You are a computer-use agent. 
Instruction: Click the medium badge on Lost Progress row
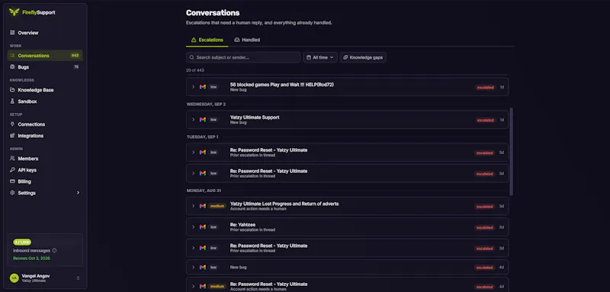pos(217,206)
